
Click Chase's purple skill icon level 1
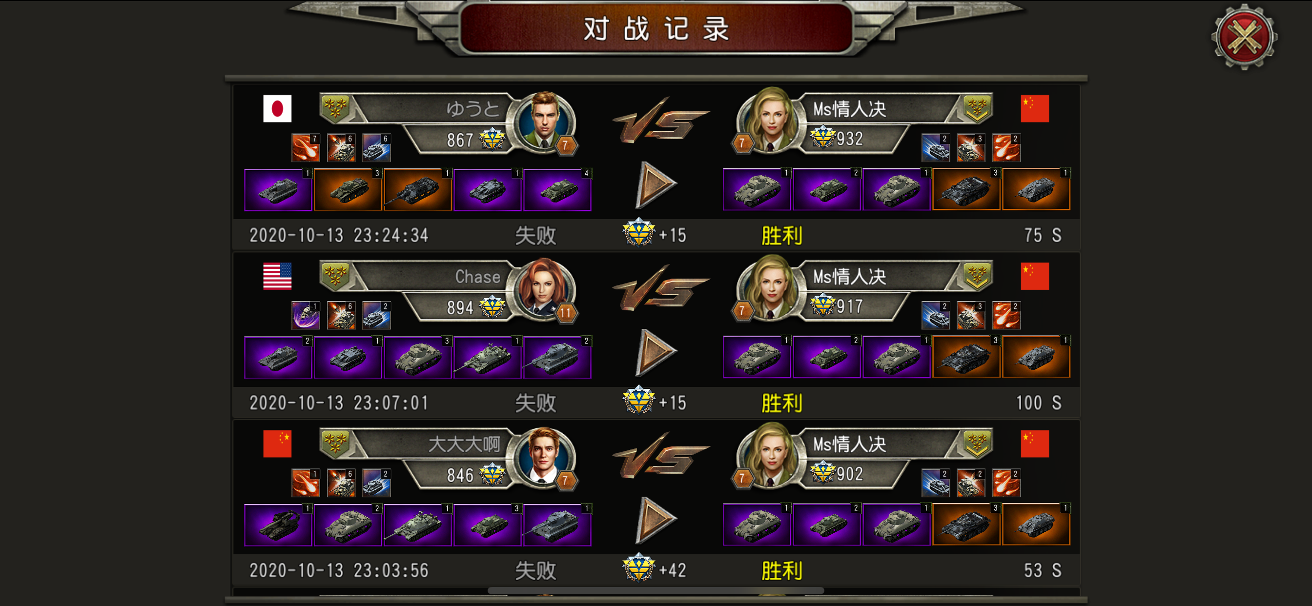(306, 315)
